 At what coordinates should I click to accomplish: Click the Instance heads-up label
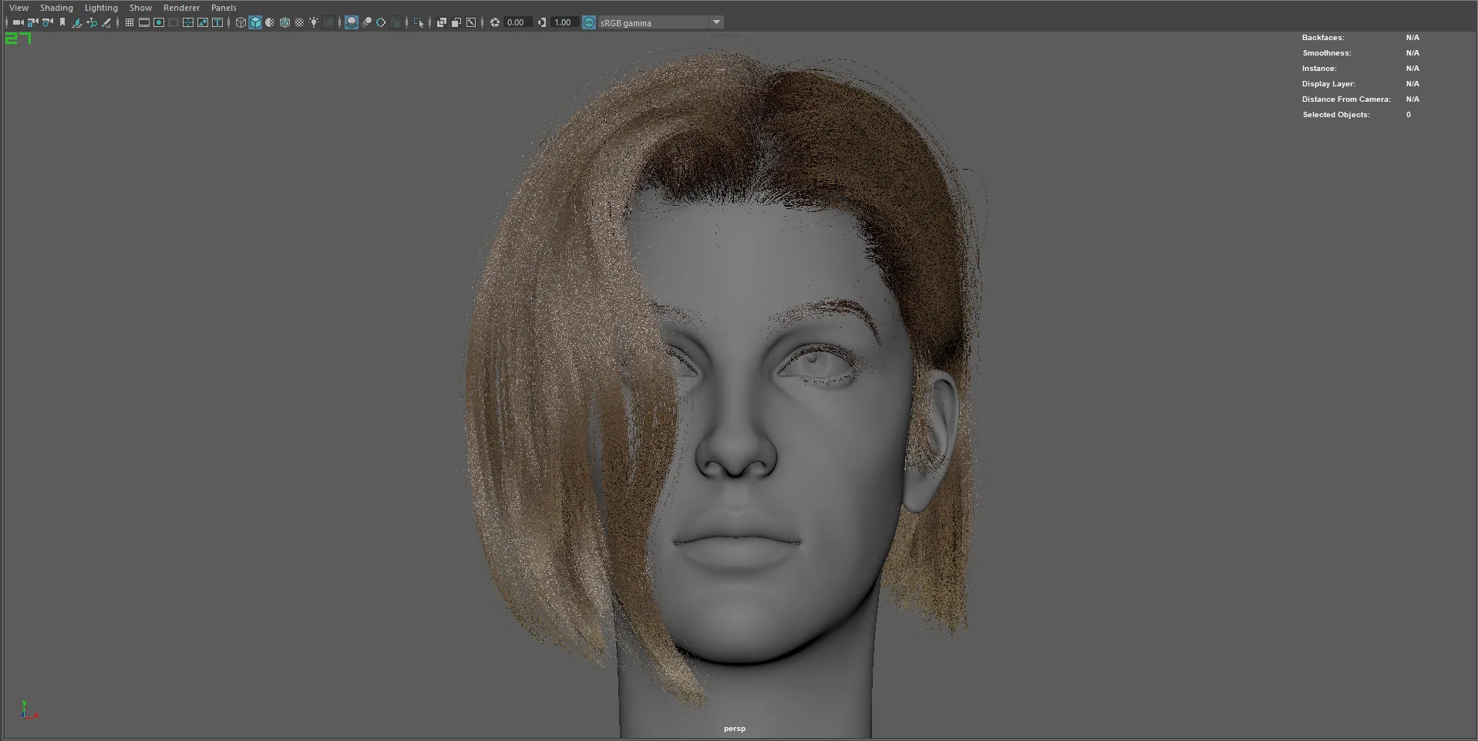1319,69
